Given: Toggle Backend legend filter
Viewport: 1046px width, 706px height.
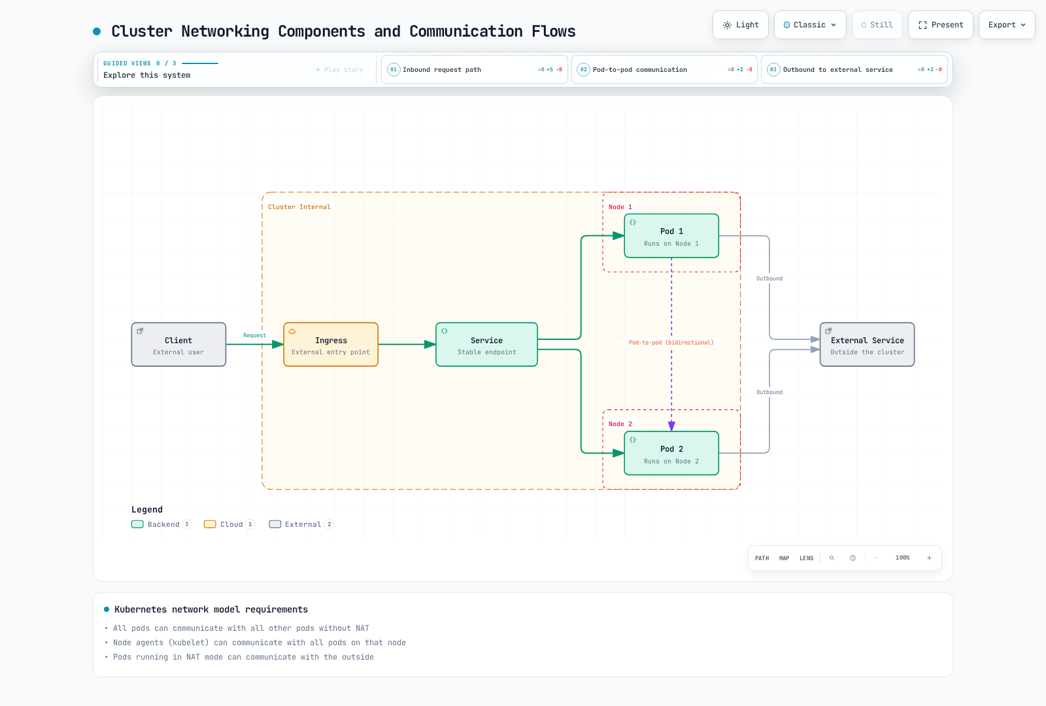Looking at the screenshot, I should (161, 524).
